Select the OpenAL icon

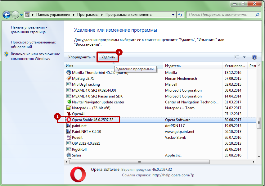(69, 114)
